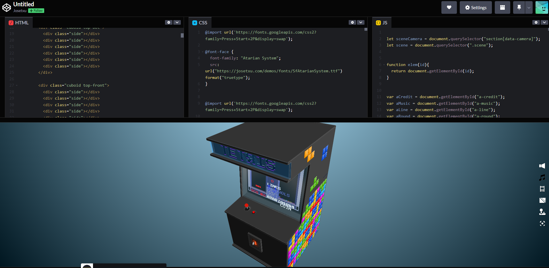Pin this pen with pin icon
Viewport: 549px width, 268px height.
coord(519,7)
